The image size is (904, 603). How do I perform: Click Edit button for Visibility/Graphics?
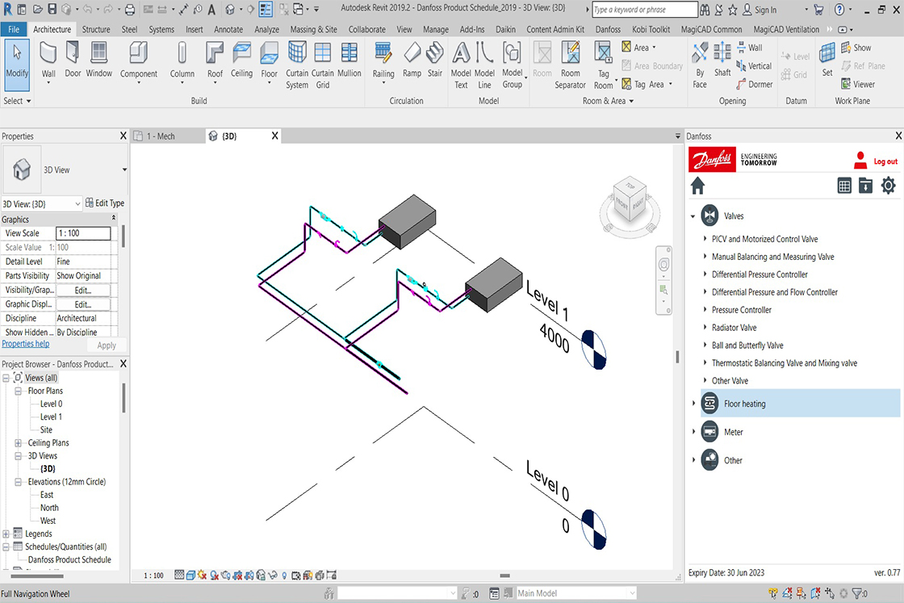(83, 290)
